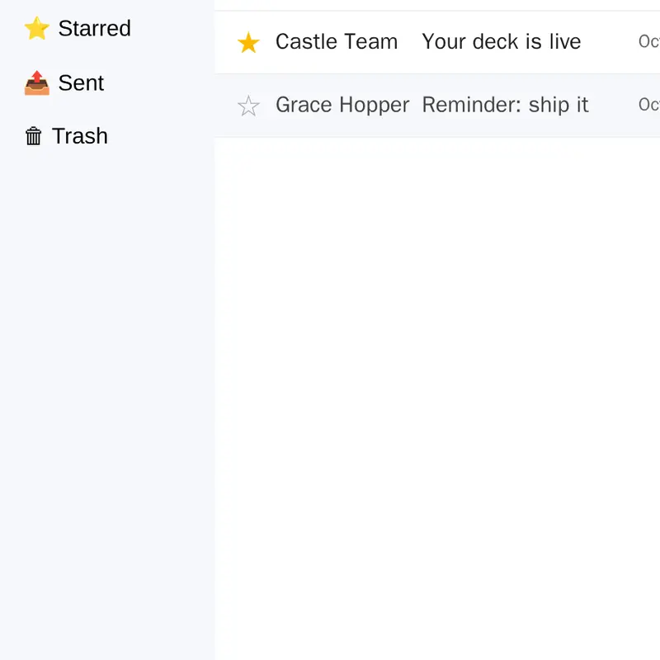
Task: Click the date on Grace Hopper row
Action: coord(649,105)
